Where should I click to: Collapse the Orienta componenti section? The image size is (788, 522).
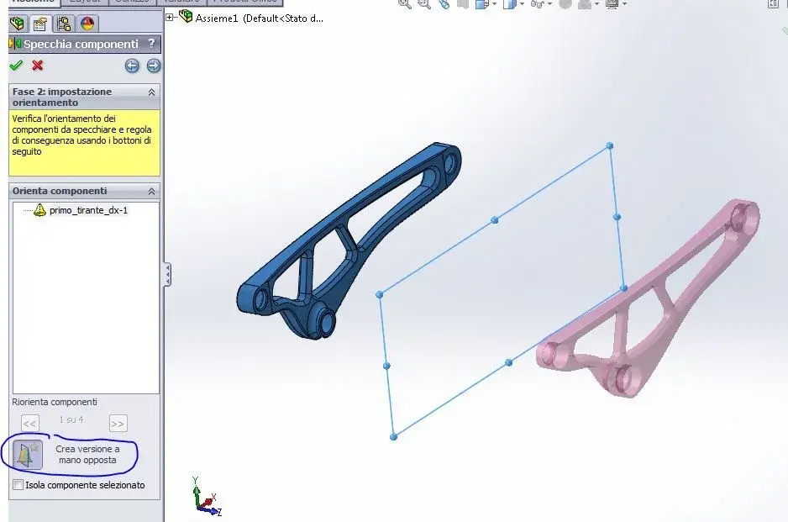pos(151,191)
